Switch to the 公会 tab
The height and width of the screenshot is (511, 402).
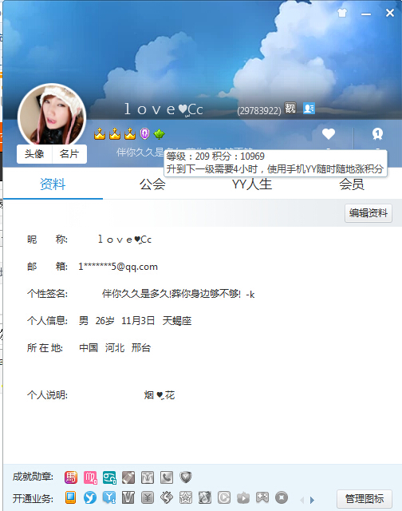152,184
